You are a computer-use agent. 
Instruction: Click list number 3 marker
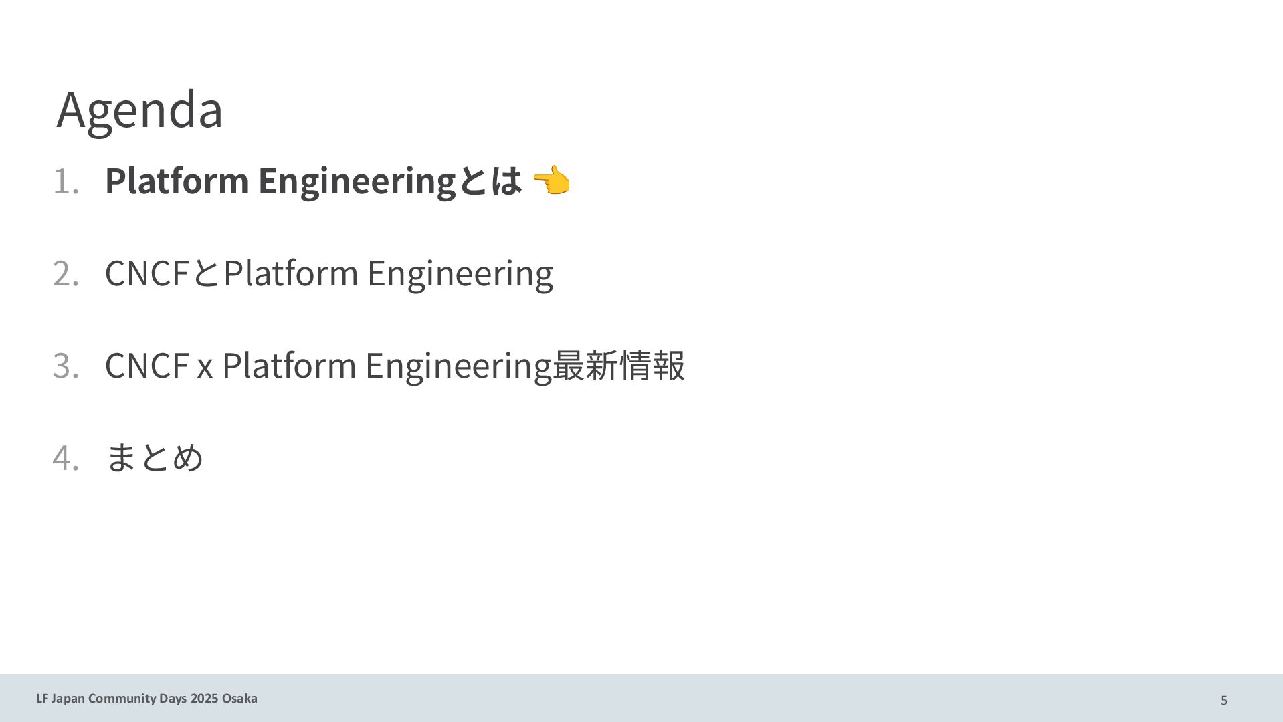point(66,366)
